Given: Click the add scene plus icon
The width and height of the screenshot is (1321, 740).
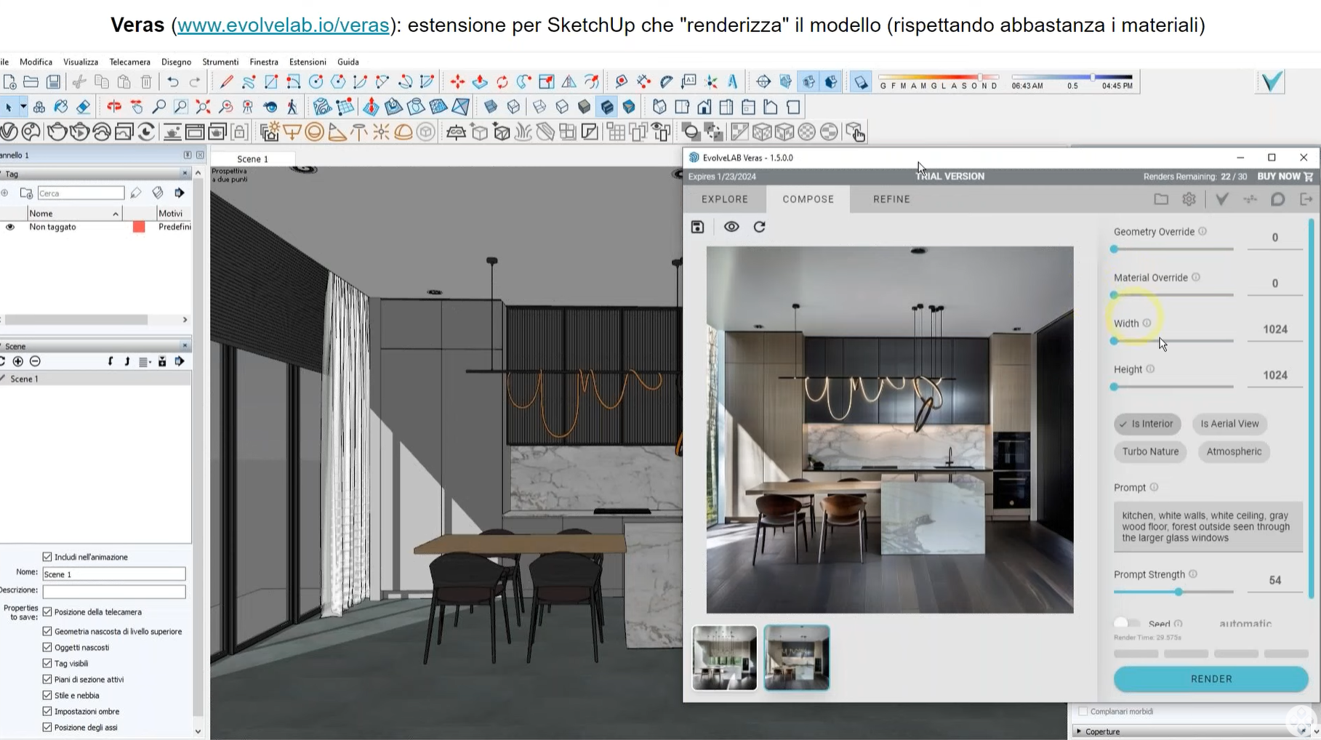Looking at the screenshot, I should (x=18, y=361).
